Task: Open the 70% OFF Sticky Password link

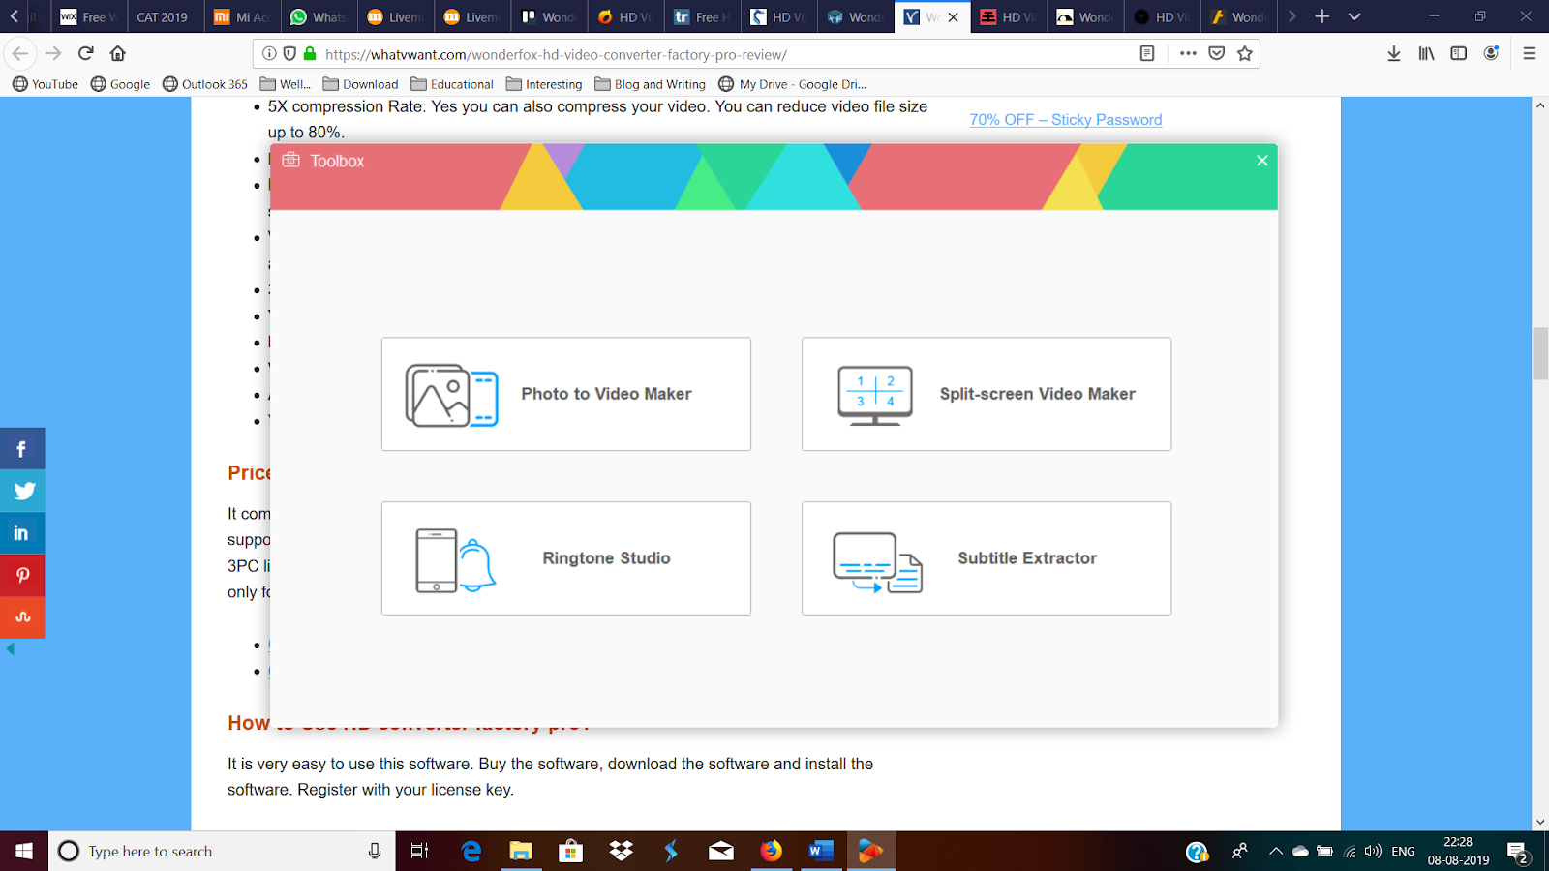Action: pyautogui.click(x=1066, y=119)
